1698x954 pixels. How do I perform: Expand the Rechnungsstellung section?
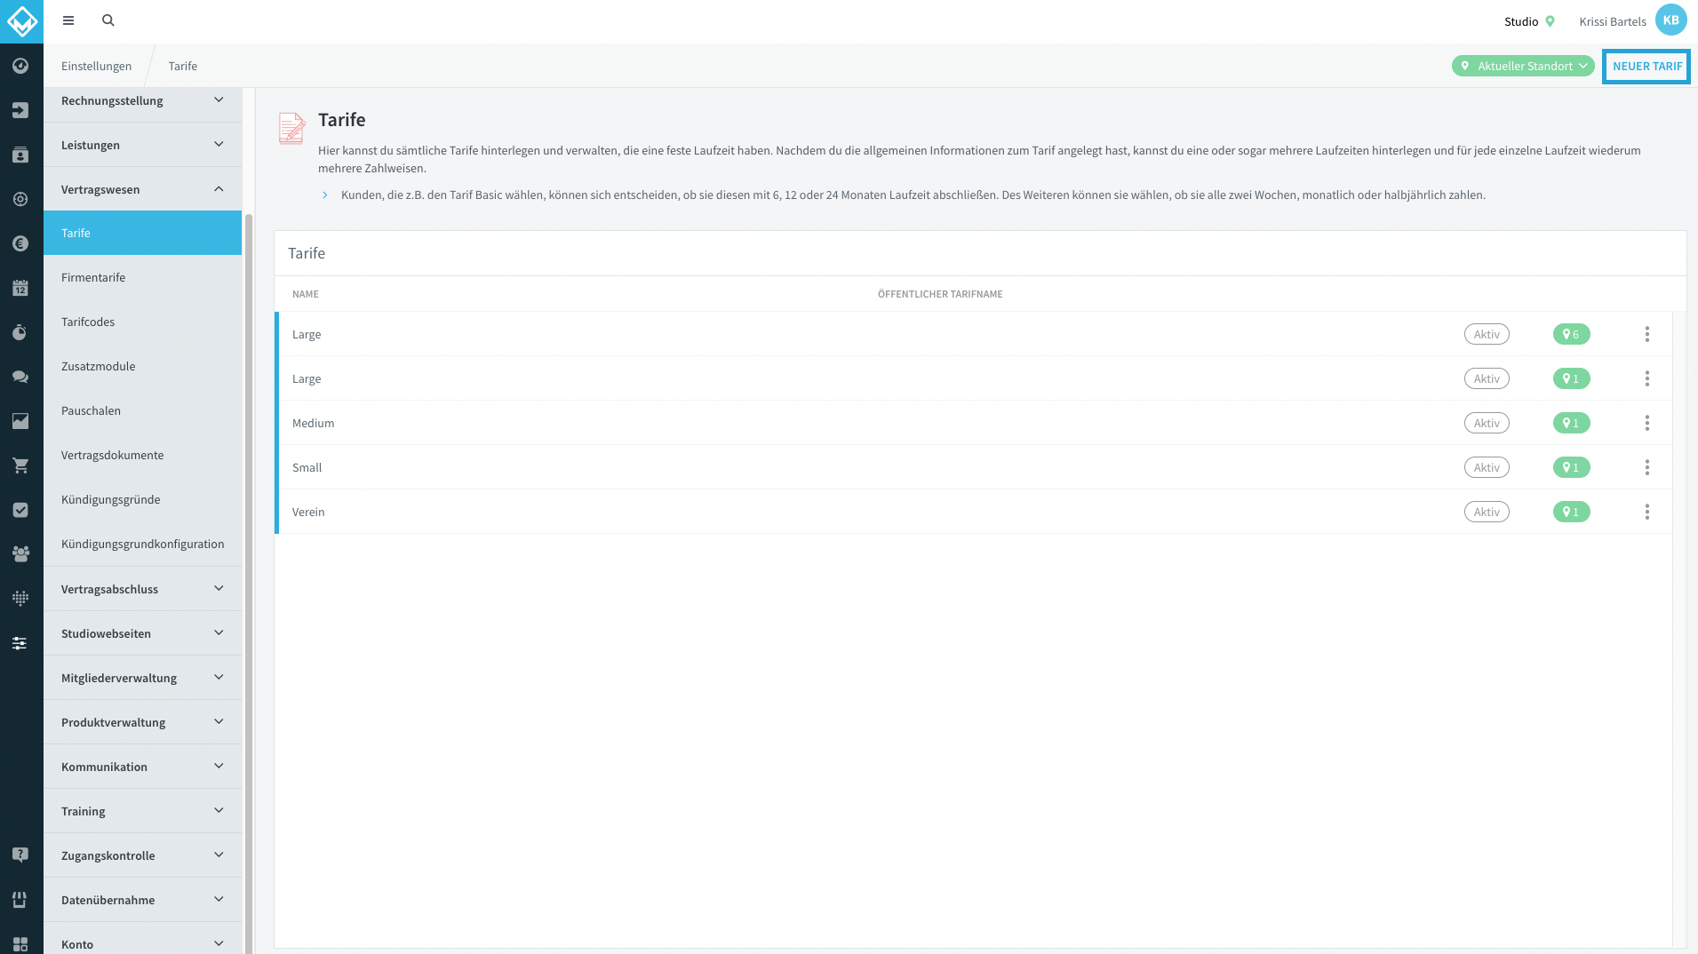pos(142,100)
